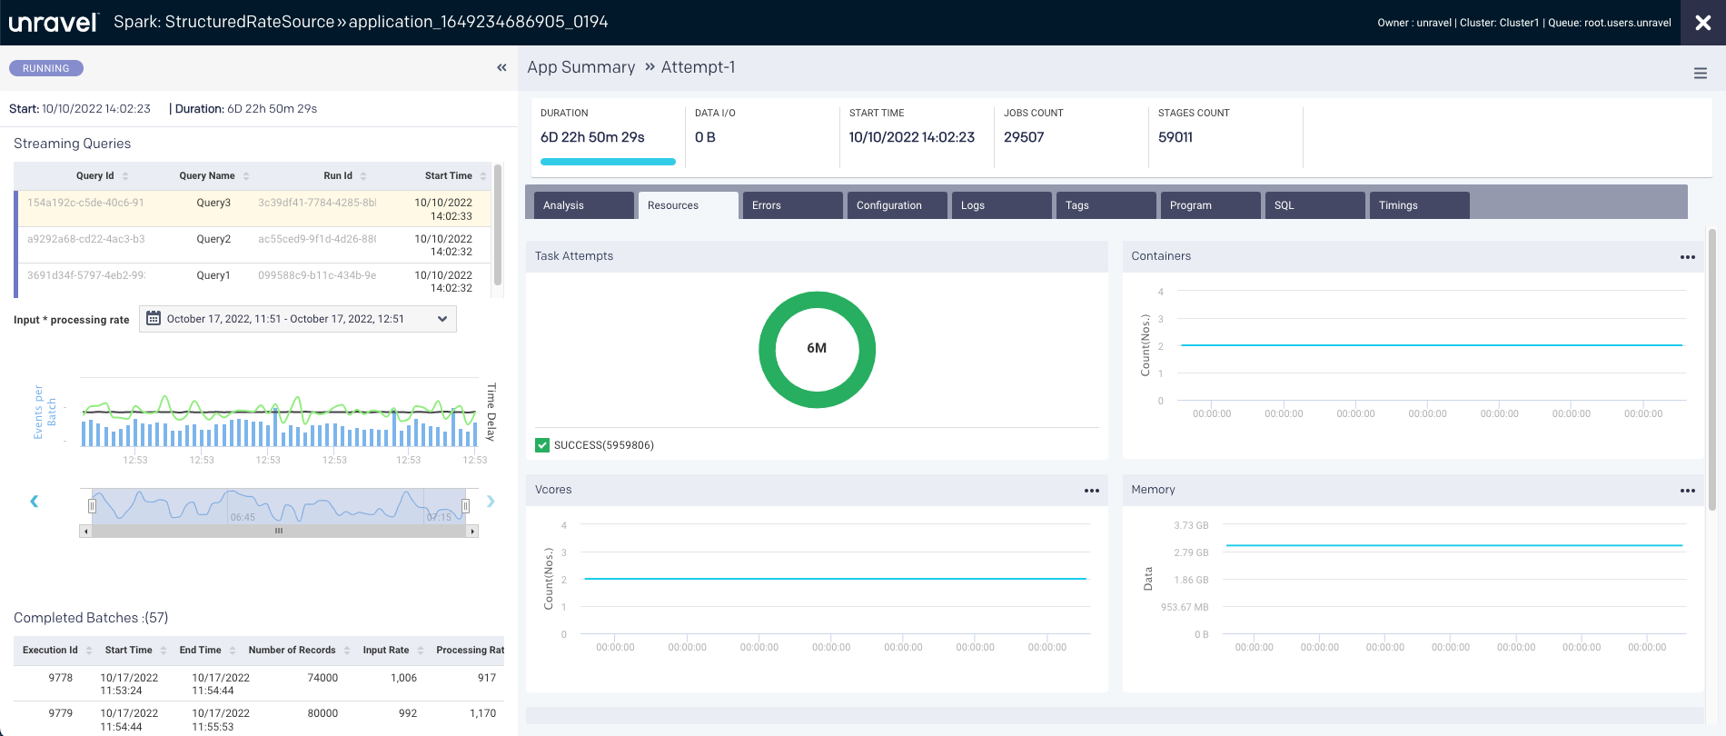Click the next arrow beside the timeline
This screenshot has width=1726, height=736.
491,502
